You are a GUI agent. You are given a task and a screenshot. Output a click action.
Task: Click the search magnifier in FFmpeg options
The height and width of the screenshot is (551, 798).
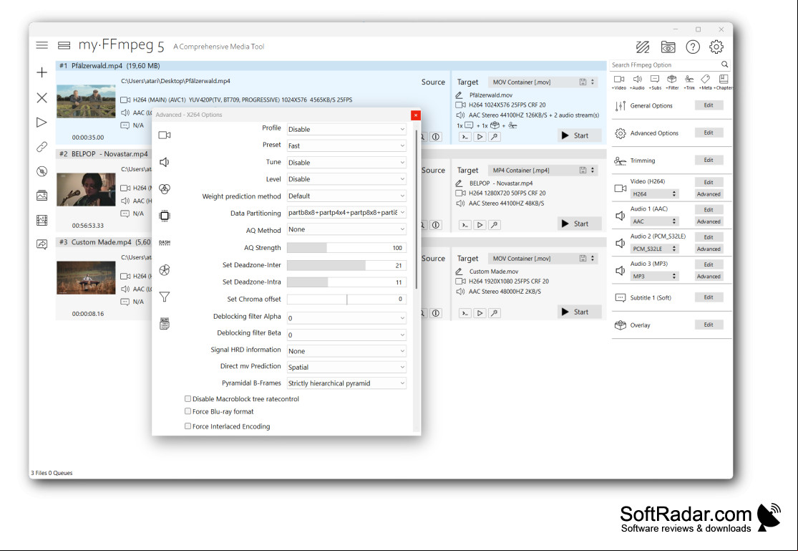(725, 64)
